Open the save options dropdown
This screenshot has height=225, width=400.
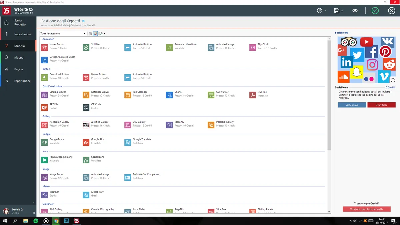(338, 11)
